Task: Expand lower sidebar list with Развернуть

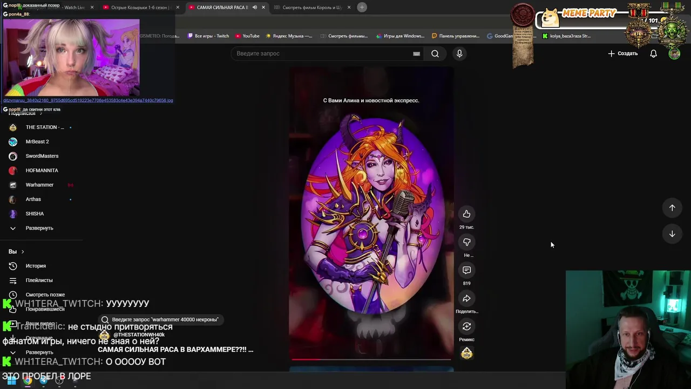Action: click(39, 352)
